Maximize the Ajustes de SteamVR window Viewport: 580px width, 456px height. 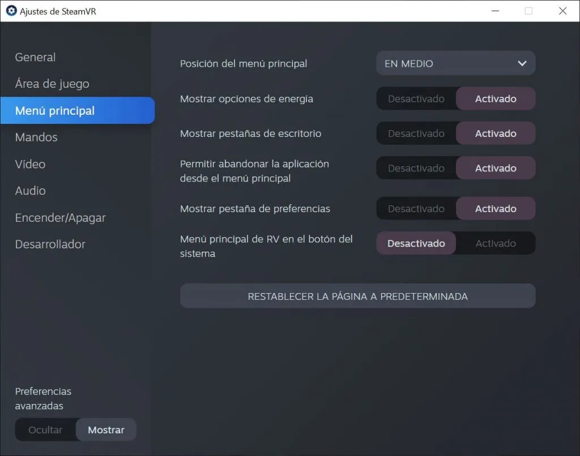(x=528, y=11)
